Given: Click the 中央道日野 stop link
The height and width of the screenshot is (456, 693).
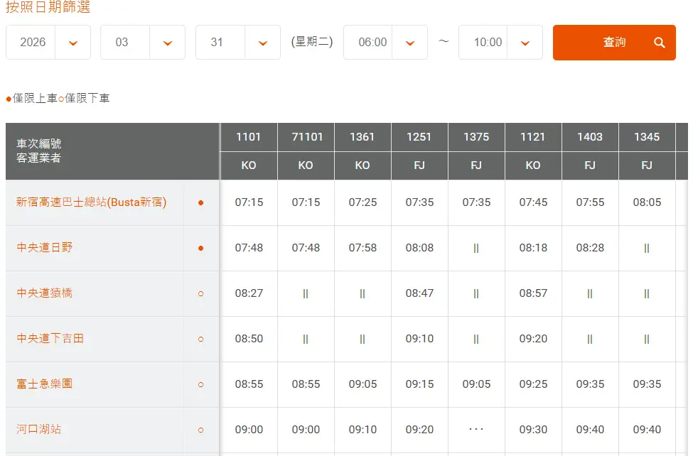Looking at the screenshot, I should tap(45, 248).
